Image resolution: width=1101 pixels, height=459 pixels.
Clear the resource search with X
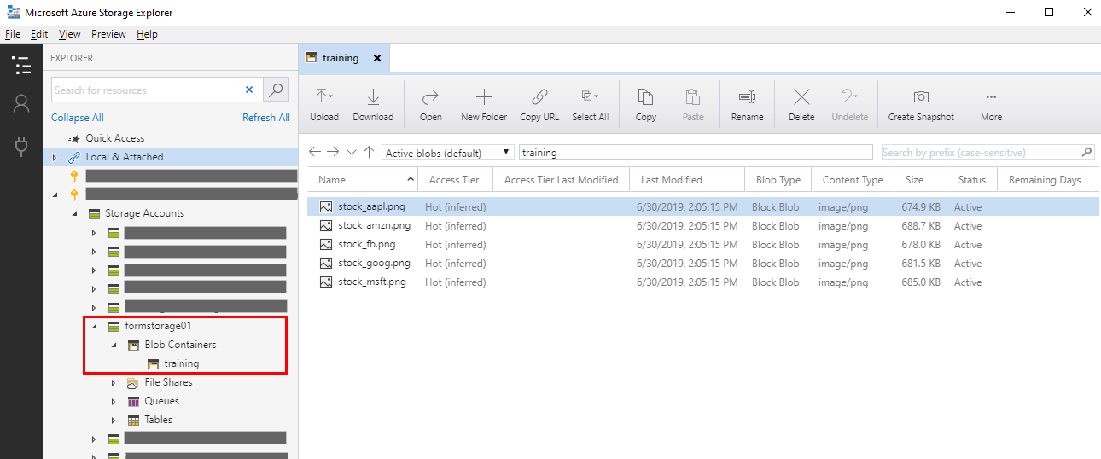249,90
